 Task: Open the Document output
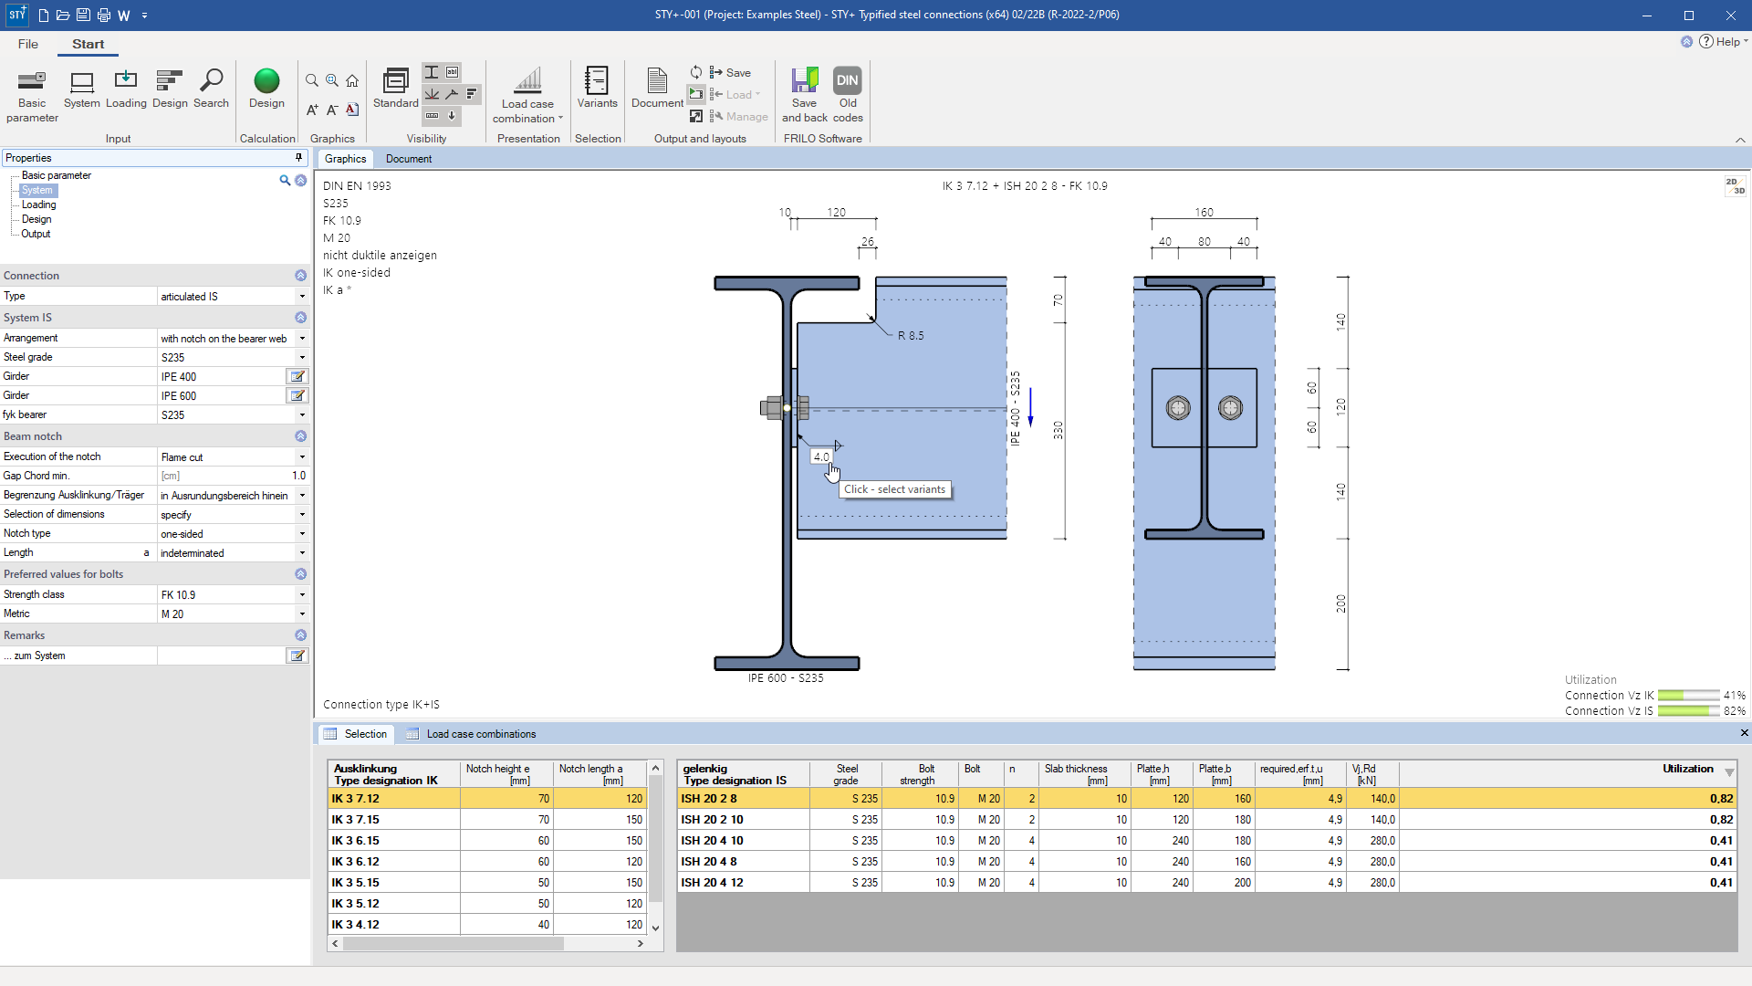pos(657,89)
